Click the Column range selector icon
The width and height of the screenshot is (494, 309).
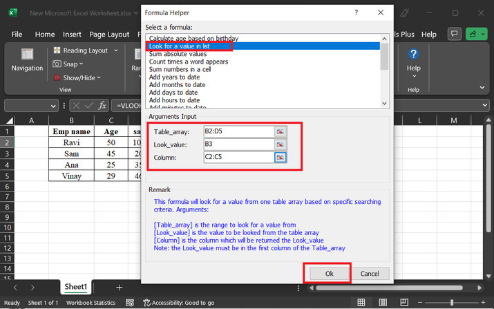pos(280,157)
